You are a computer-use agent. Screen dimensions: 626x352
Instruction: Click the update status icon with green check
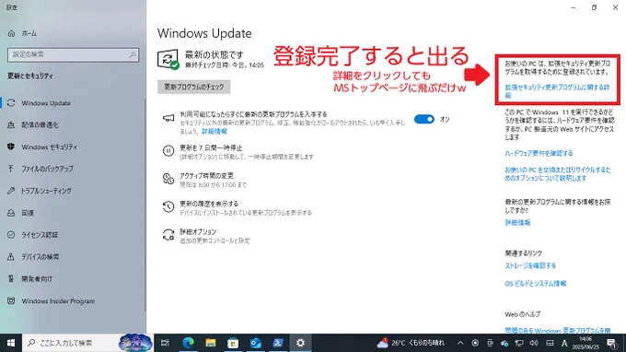tap(168, 59)
